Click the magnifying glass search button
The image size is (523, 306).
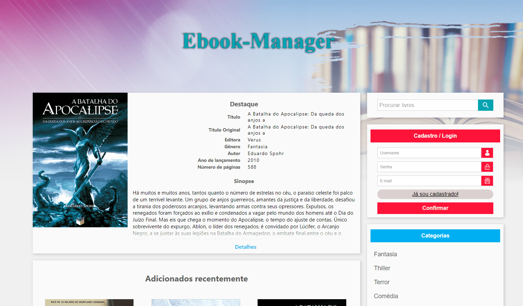tap(485, 105)
